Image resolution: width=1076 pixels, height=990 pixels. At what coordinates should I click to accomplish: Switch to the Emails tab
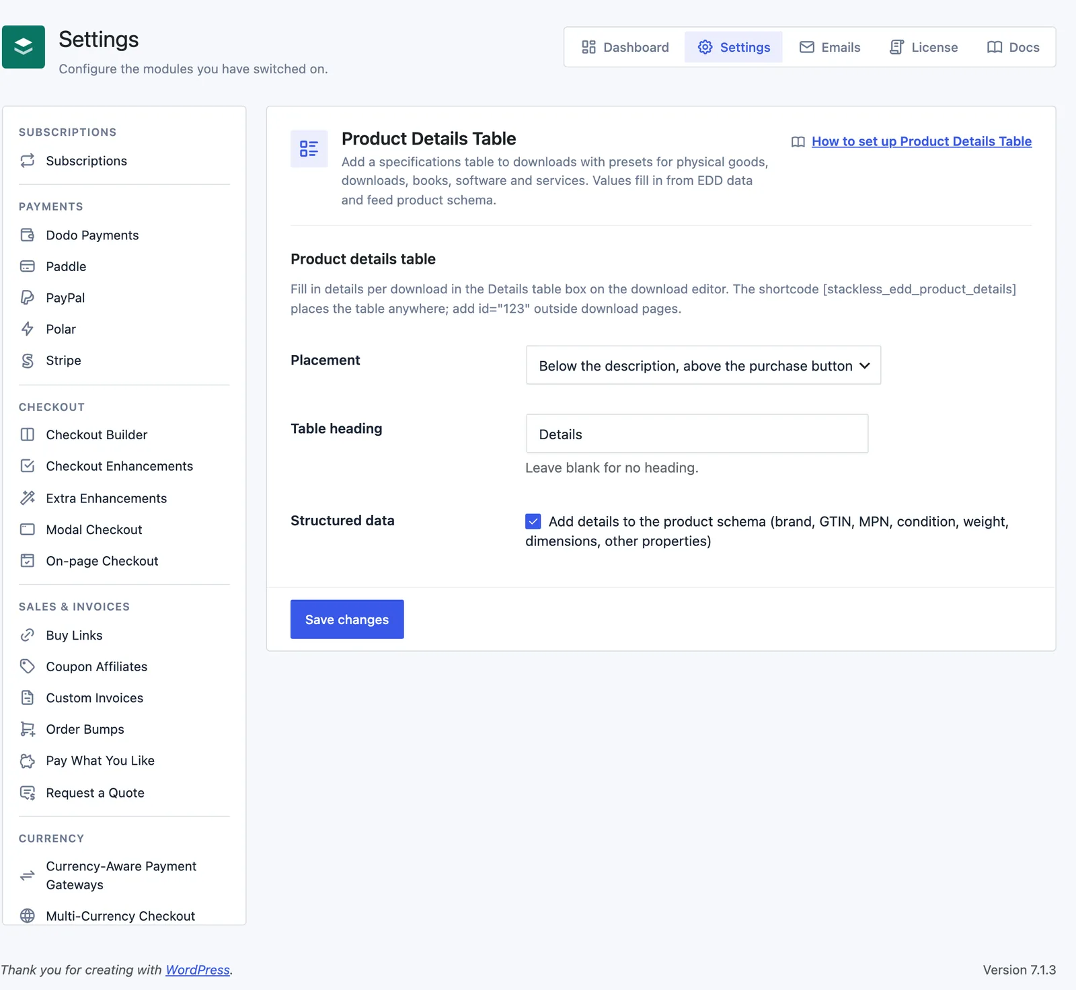click(830, 47)
